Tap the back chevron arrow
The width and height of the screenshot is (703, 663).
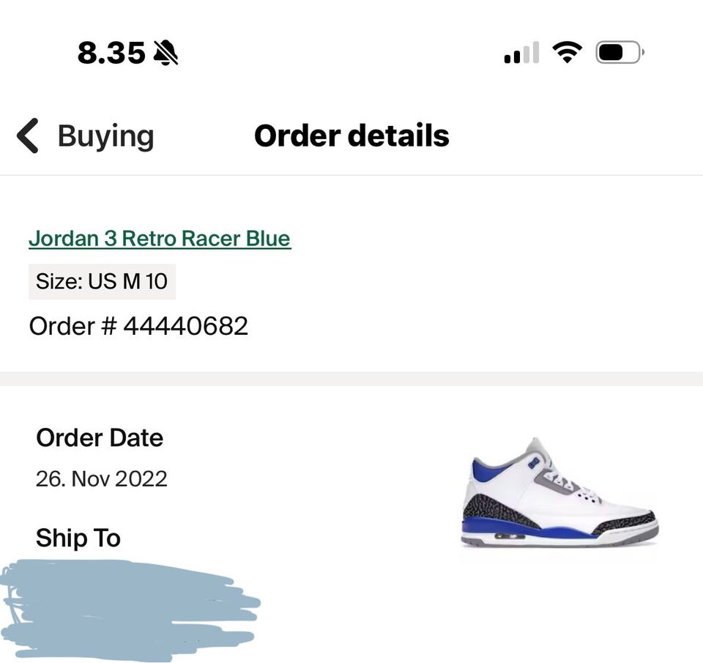point(28,136)
